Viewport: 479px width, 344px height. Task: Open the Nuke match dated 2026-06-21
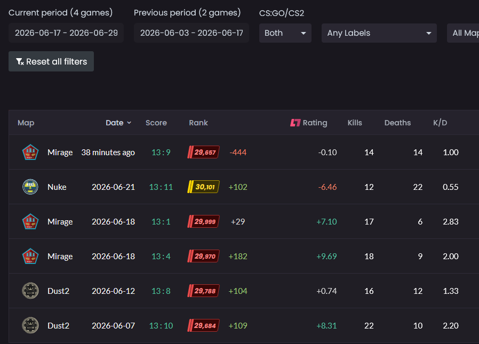click(244, 187)
